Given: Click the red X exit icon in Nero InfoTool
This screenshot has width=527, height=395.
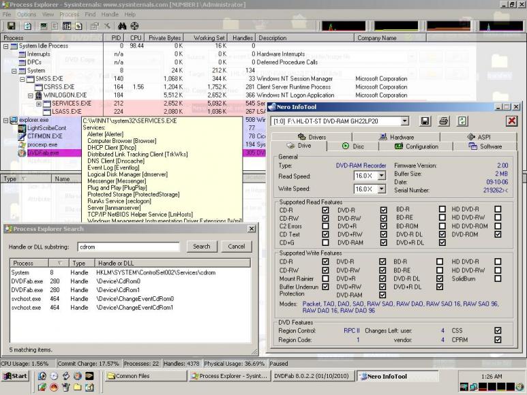Looking at the screenshot, I should tap(511, 121).
